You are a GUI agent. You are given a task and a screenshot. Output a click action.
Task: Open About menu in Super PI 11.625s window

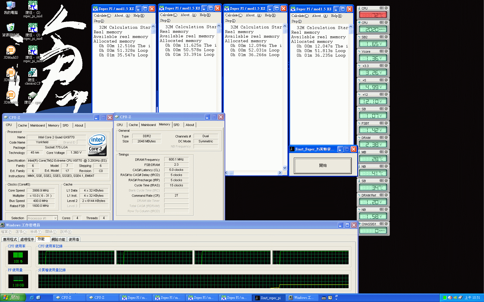(188, 15)
